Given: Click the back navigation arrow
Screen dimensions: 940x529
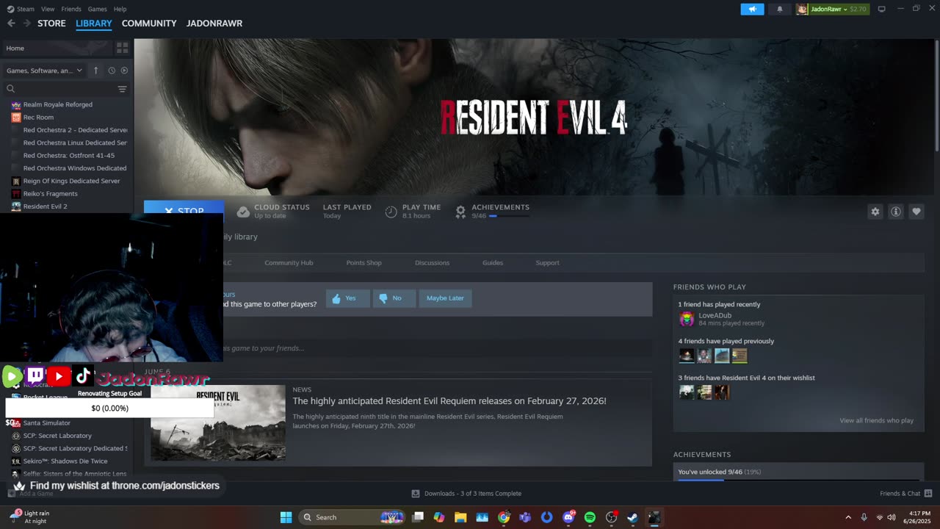Looking at the screenshot, I should [x=11, y=24].
